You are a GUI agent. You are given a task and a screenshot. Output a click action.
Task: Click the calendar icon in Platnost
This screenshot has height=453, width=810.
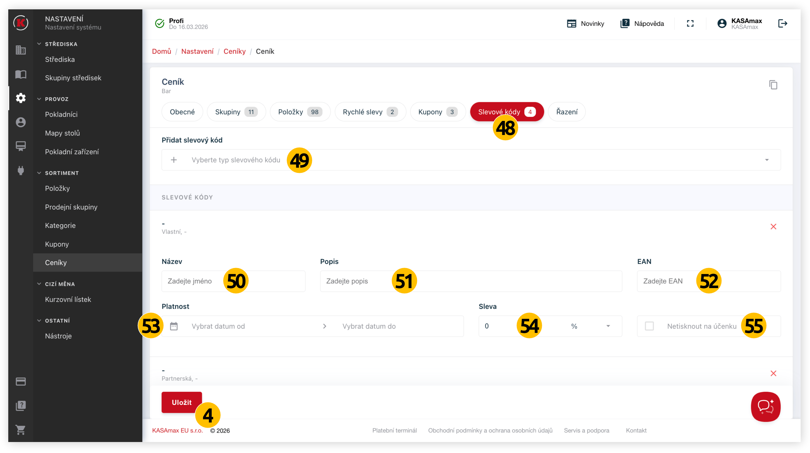pyautogui.click(x=174, y=326)
